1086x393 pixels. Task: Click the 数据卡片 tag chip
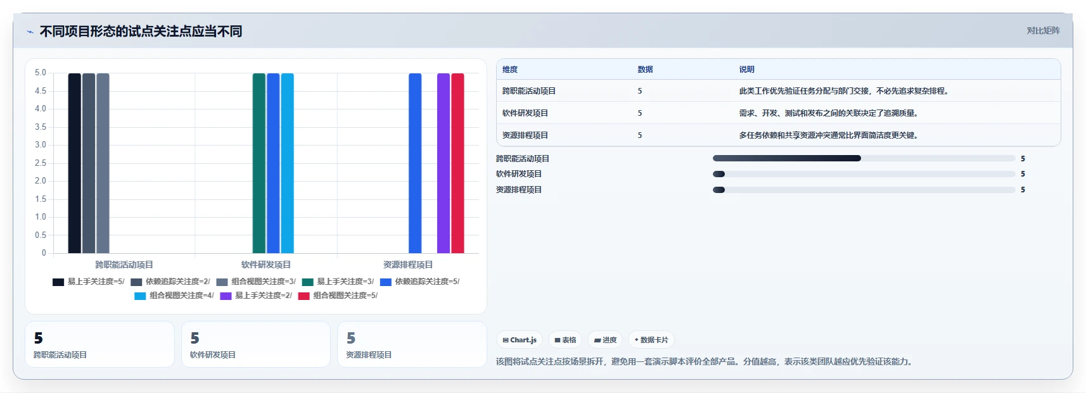point(651,340)
